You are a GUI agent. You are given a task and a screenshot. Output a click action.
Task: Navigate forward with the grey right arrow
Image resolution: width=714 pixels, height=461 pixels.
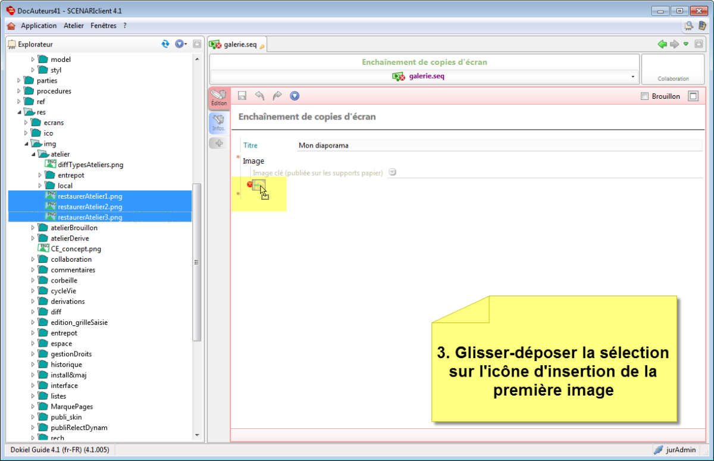pos(674,44)
